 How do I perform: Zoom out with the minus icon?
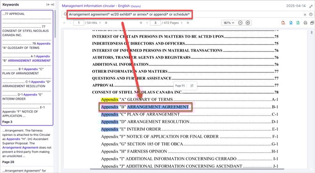pos(240,23)
